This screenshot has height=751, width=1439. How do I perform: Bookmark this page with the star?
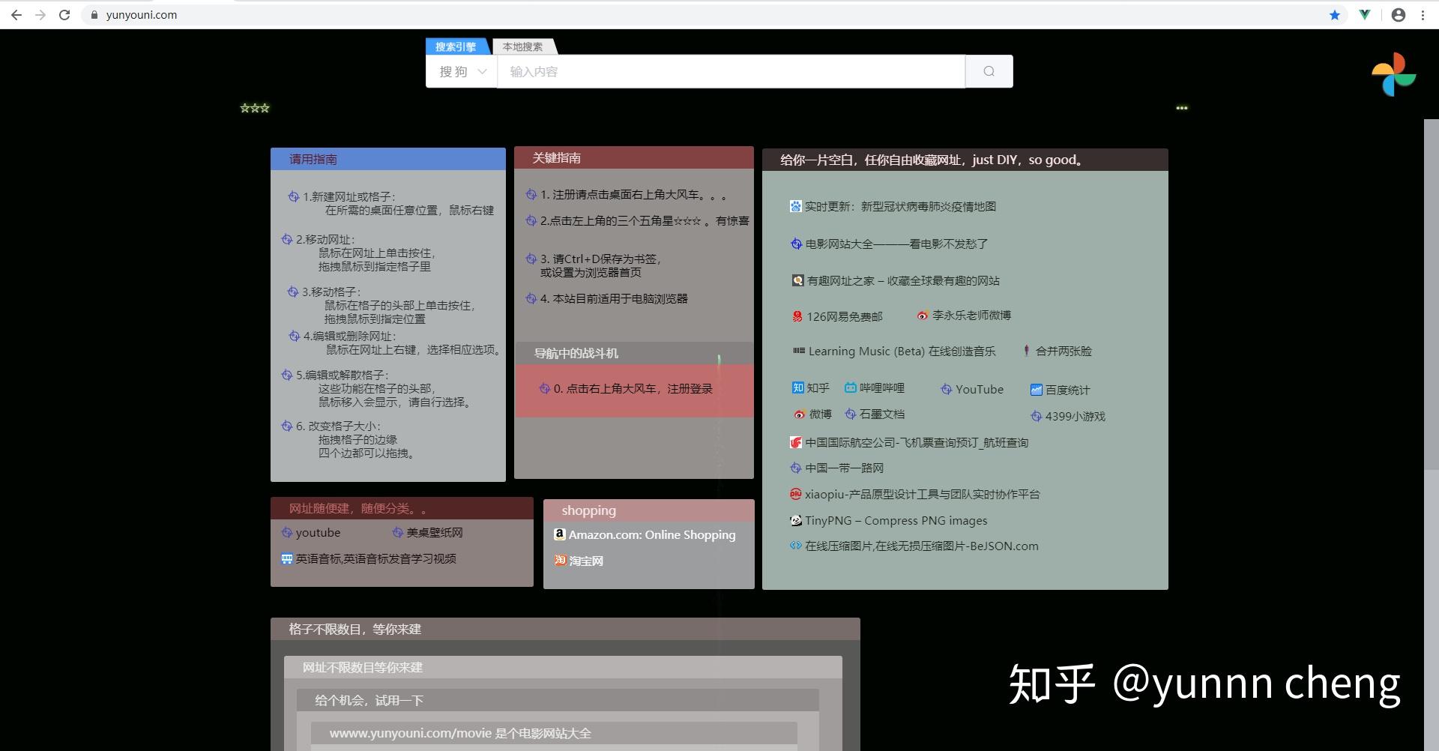pos(1335,15)
